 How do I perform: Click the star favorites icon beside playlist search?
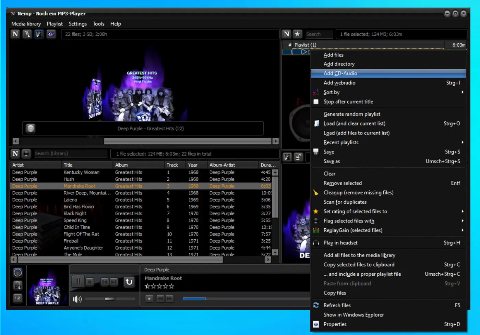pyautogui.click(x=298, y=34)
